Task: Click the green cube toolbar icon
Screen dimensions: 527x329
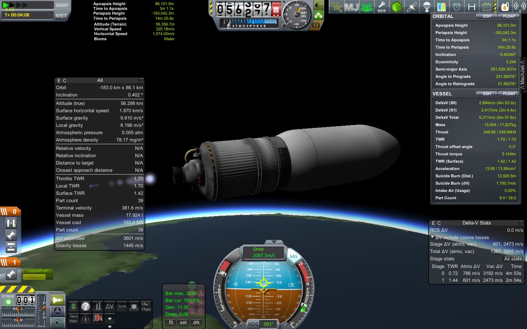Action: [x=397, y=7]
